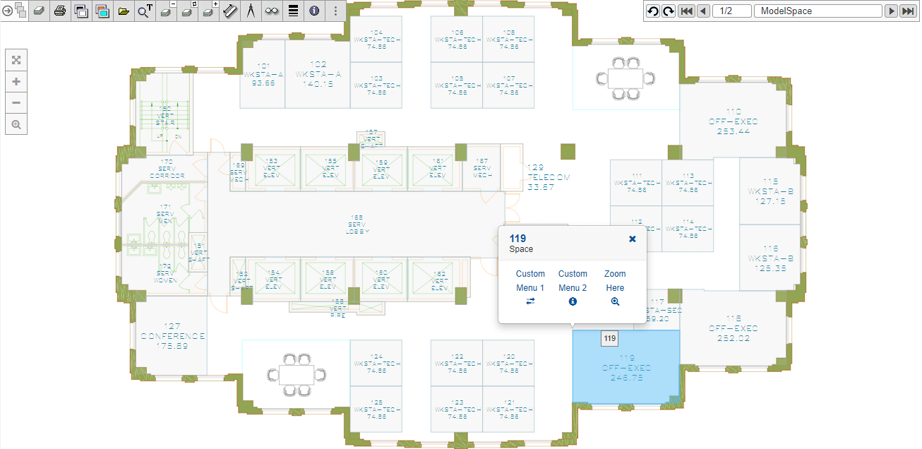Click Custom Menu 1 in the popup

pos(530,287)
